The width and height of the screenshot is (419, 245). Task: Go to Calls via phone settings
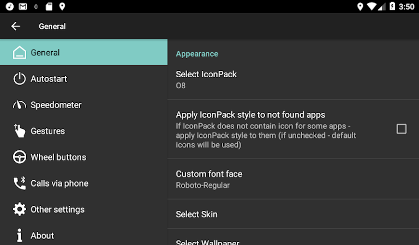pos(59,183)
